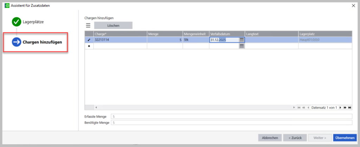
Task: Open the hamburger menu above the batch grid
Action: tap(88, 25)
